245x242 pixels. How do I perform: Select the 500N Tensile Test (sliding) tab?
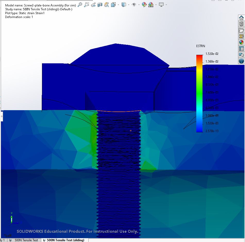coord(63,240)
